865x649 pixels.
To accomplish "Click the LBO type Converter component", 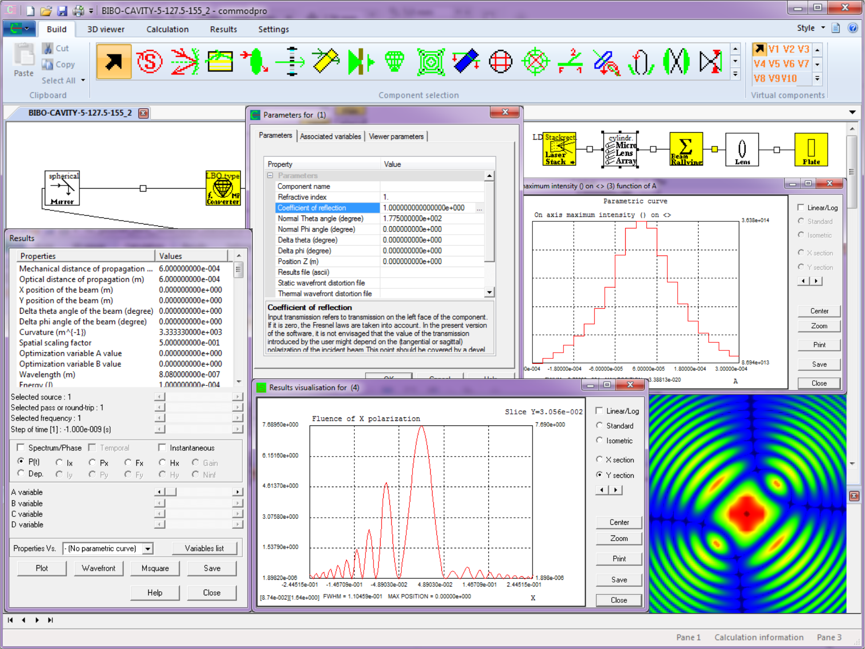I will pyautogui.click(x=223, y=189).
